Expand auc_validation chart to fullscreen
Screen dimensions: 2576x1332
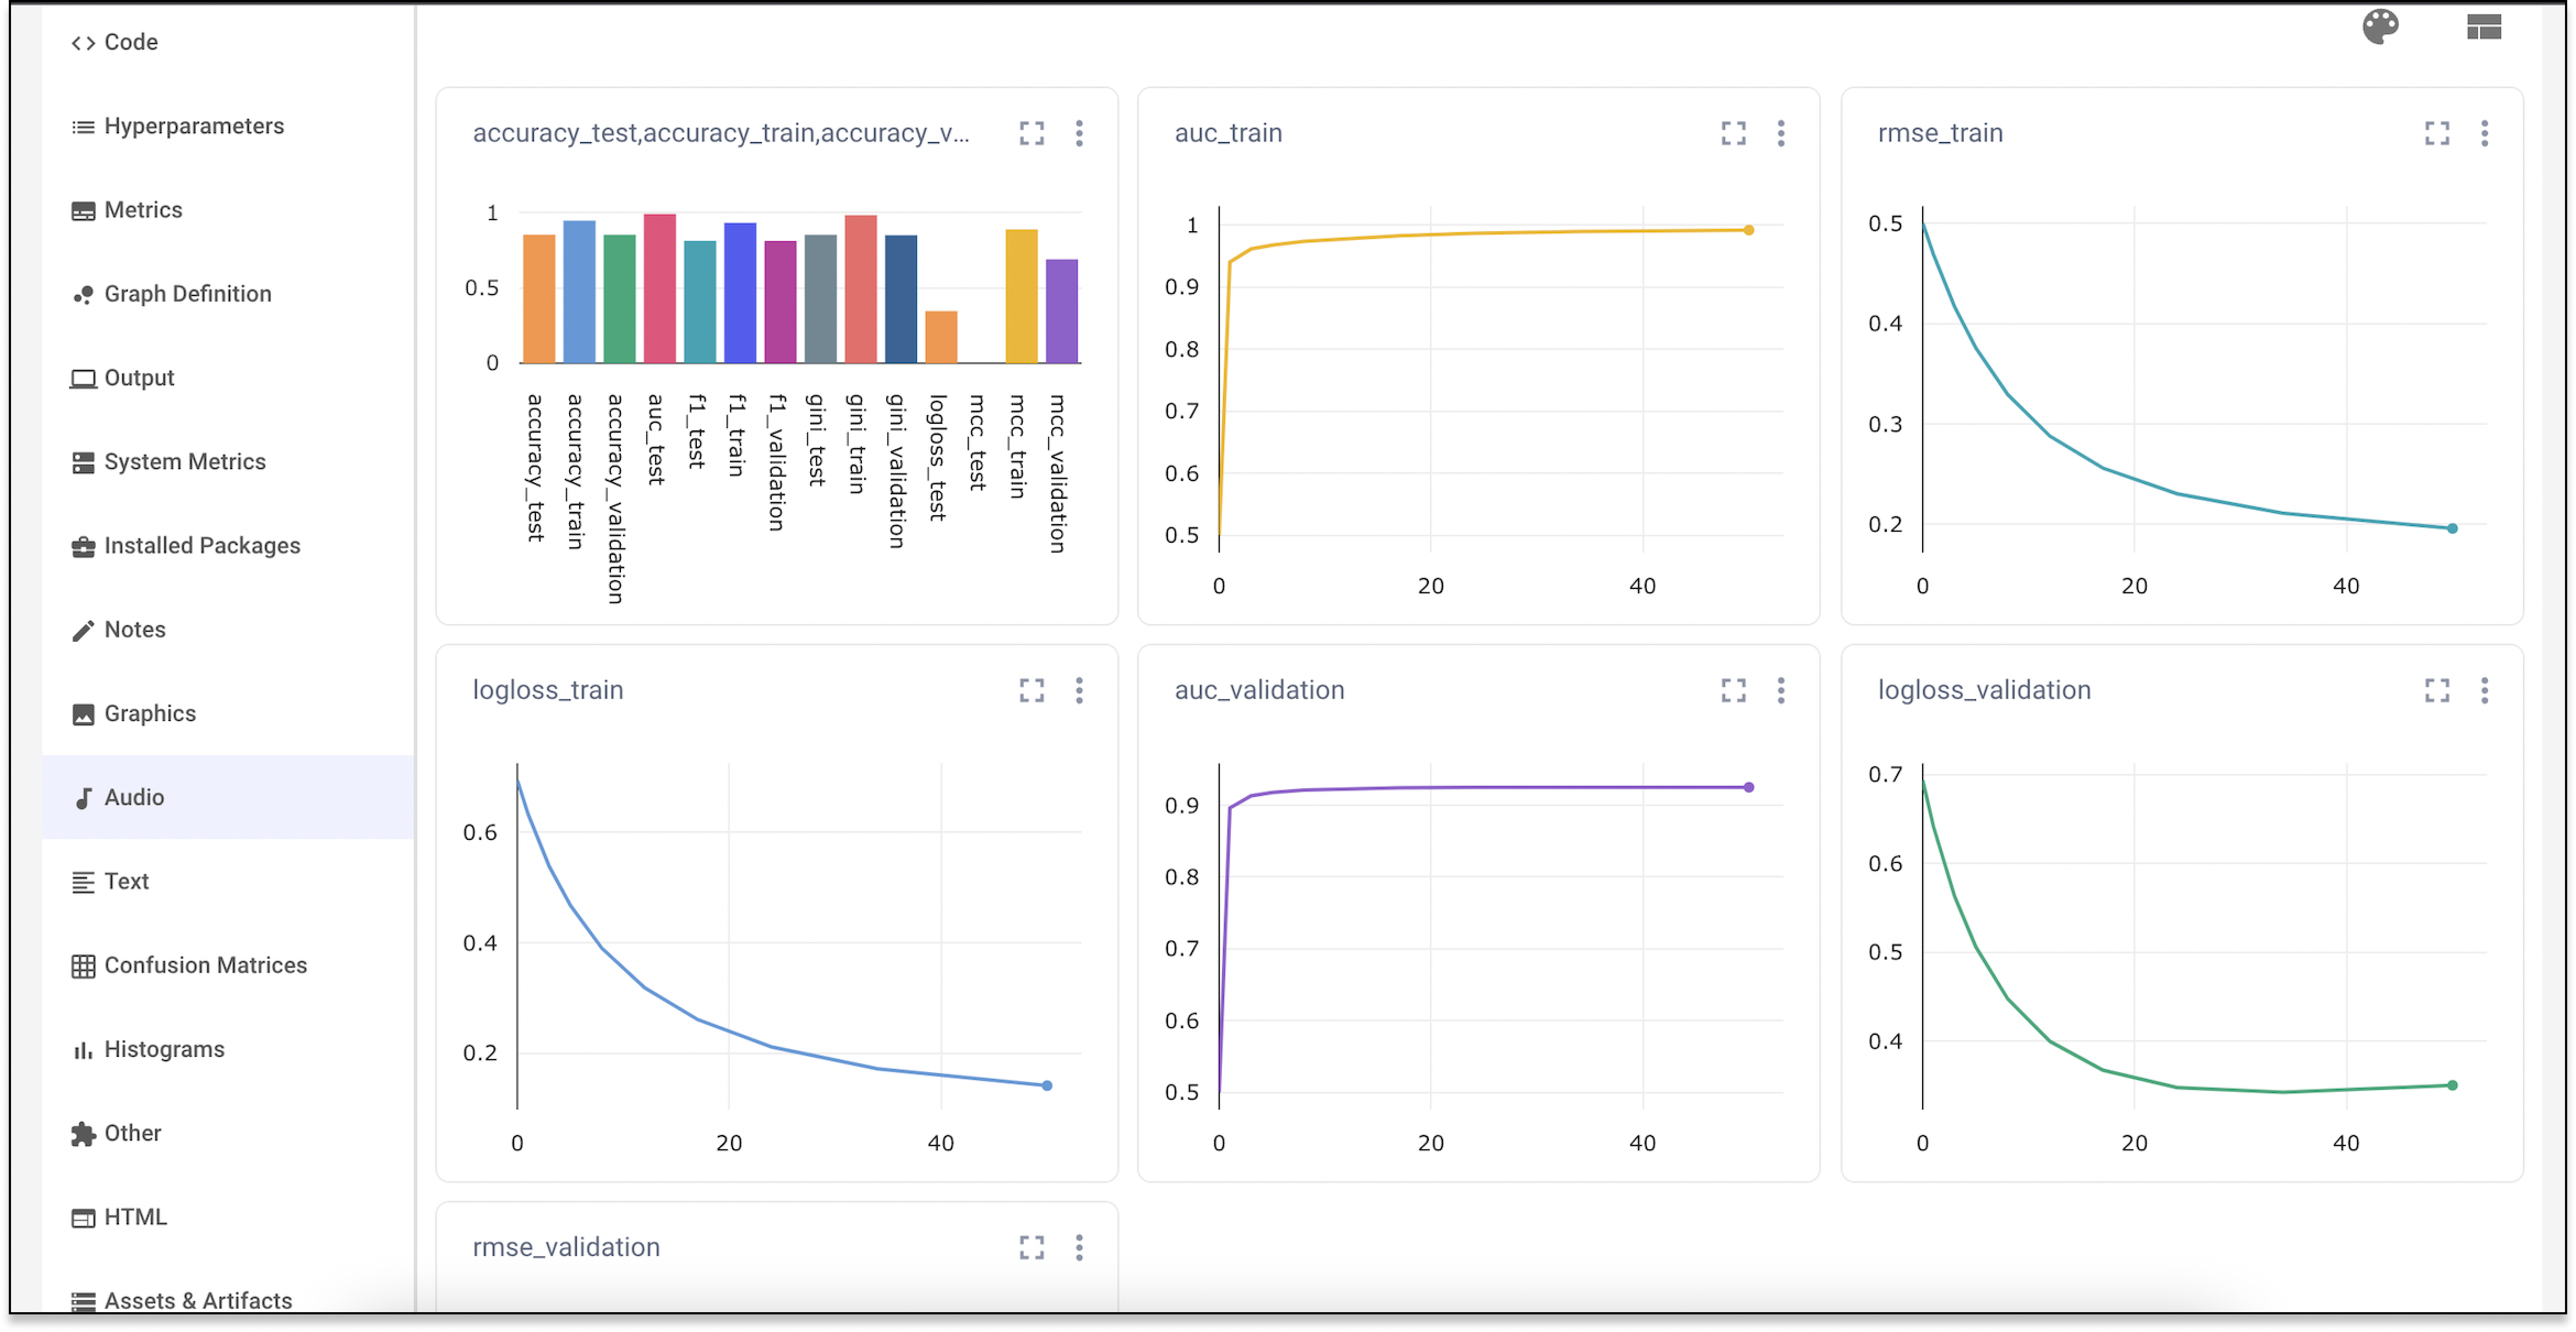click(x=1733, y=690)
